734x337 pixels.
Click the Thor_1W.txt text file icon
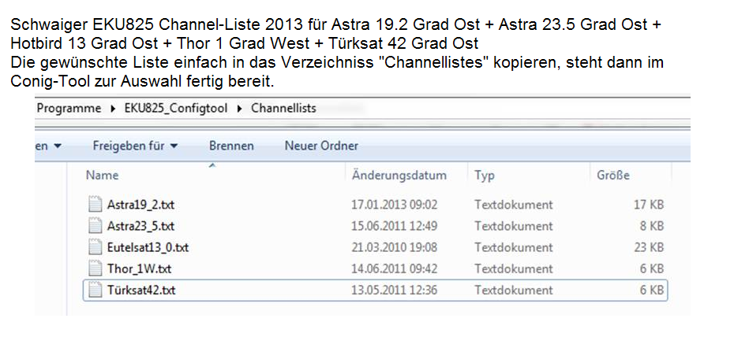95,269
